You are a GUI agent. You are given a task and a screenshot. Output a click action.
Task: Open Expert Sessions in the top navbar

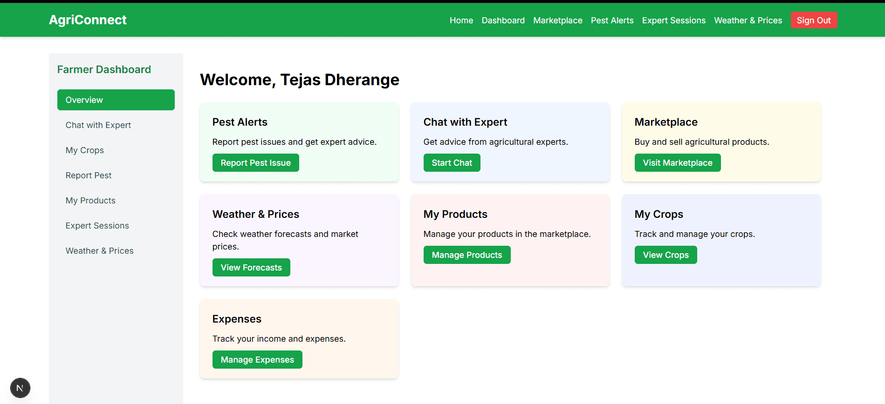tap(673, 20)
